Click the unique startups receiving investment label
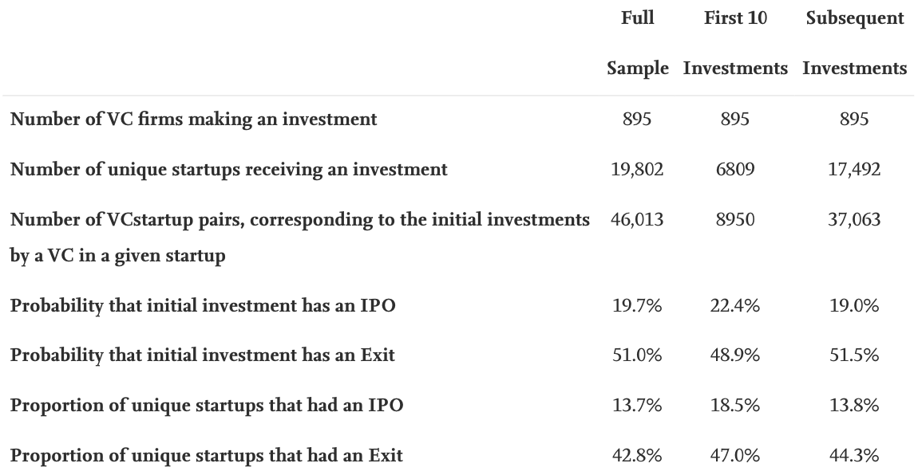This screenshot has width=918, height=475. pyautogui.click(x=228, y=170)
